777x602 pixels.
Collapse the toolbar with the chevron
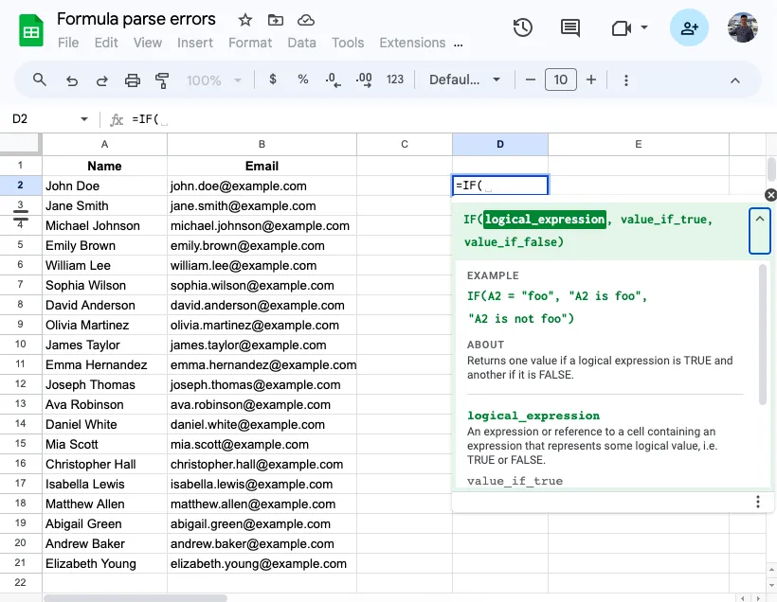coord(735,80)
